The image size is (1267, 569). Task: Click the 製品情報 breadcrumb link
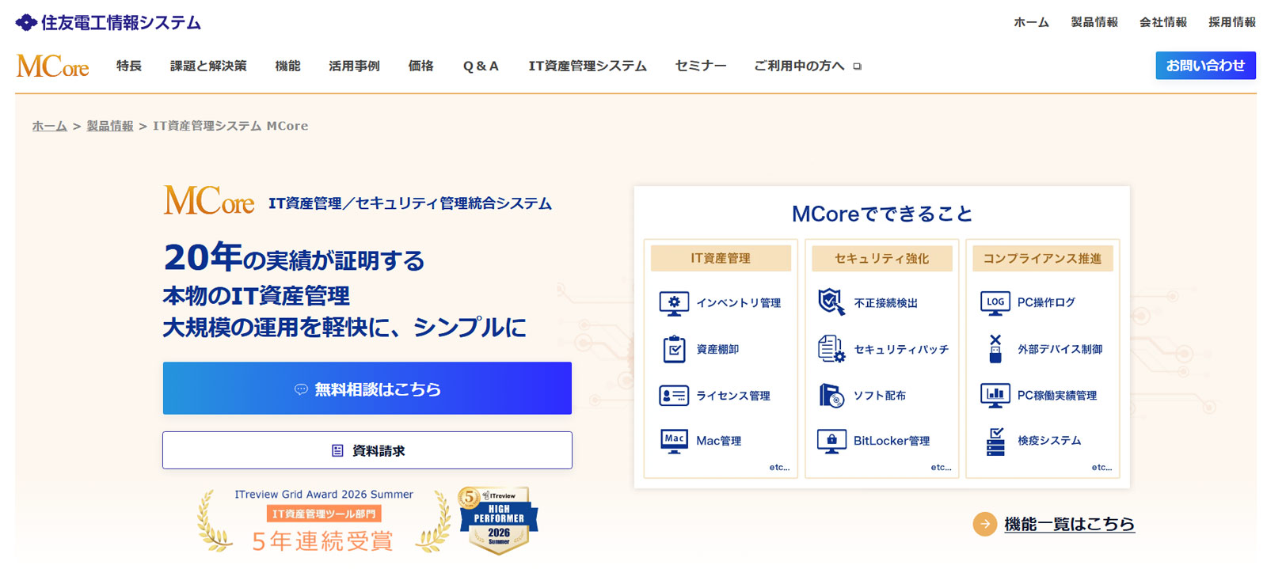click(110, 126)
